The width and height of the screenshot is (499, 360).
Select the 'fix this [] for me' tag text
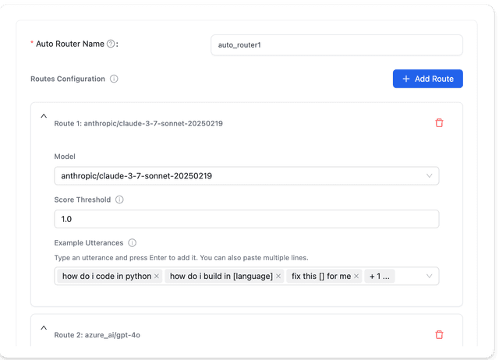[x=321, y=276]
